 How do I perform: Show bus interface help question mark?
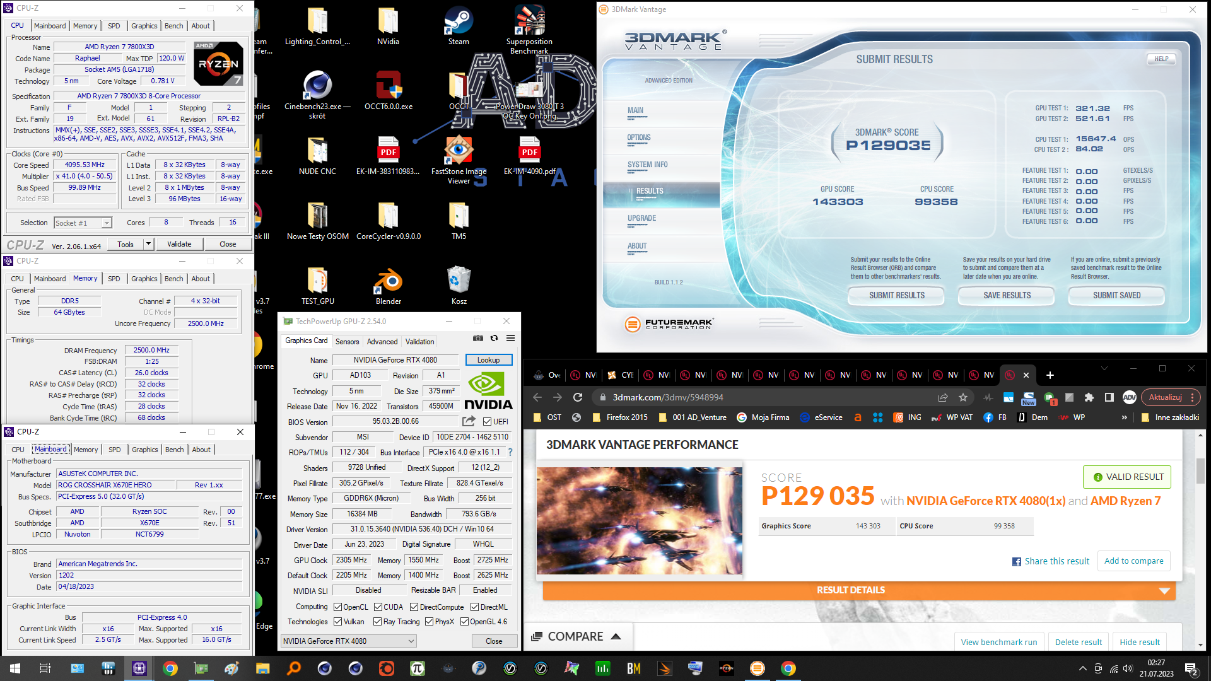510,452
